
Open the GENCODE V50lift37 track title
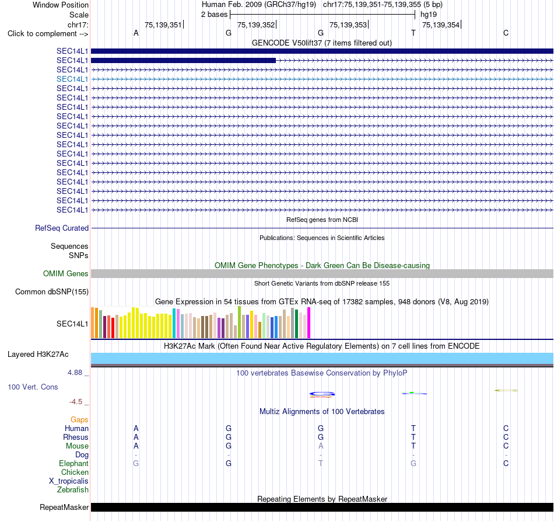[322, 43]
